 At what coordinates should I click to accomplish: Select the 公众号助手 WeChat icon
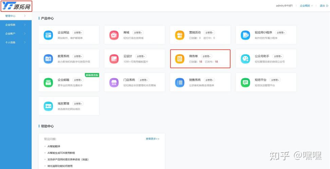point(245,59)
